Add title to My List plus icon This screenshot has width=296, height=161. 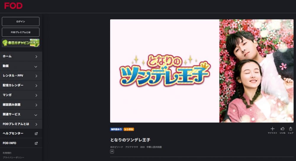272,129
